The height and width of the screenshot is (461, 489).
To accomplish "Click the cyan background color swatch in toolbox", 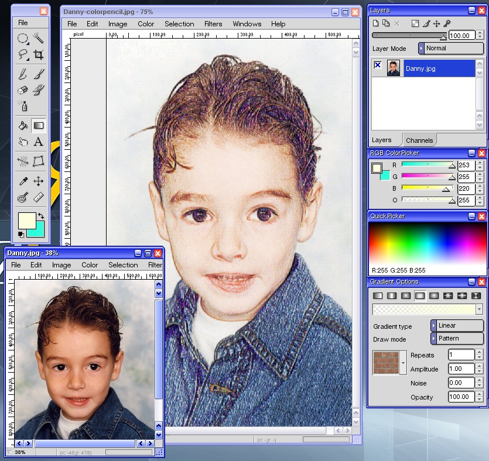I will click(x=40, y=232).
